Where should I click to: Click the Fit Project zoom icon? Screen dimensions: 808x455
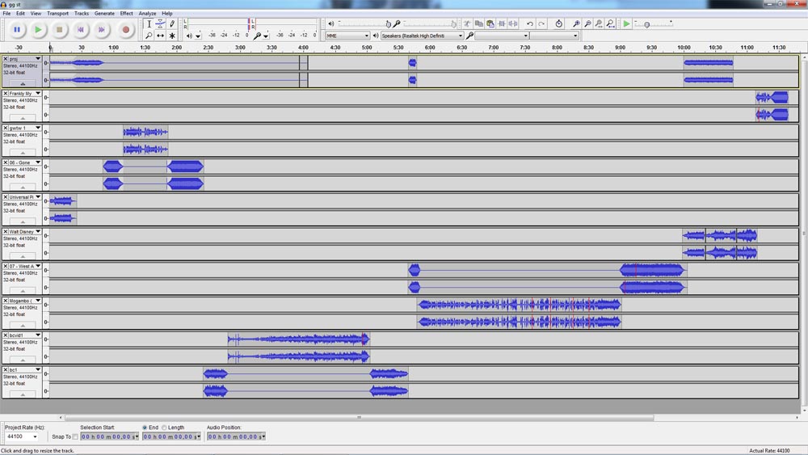tap(610, 24)
